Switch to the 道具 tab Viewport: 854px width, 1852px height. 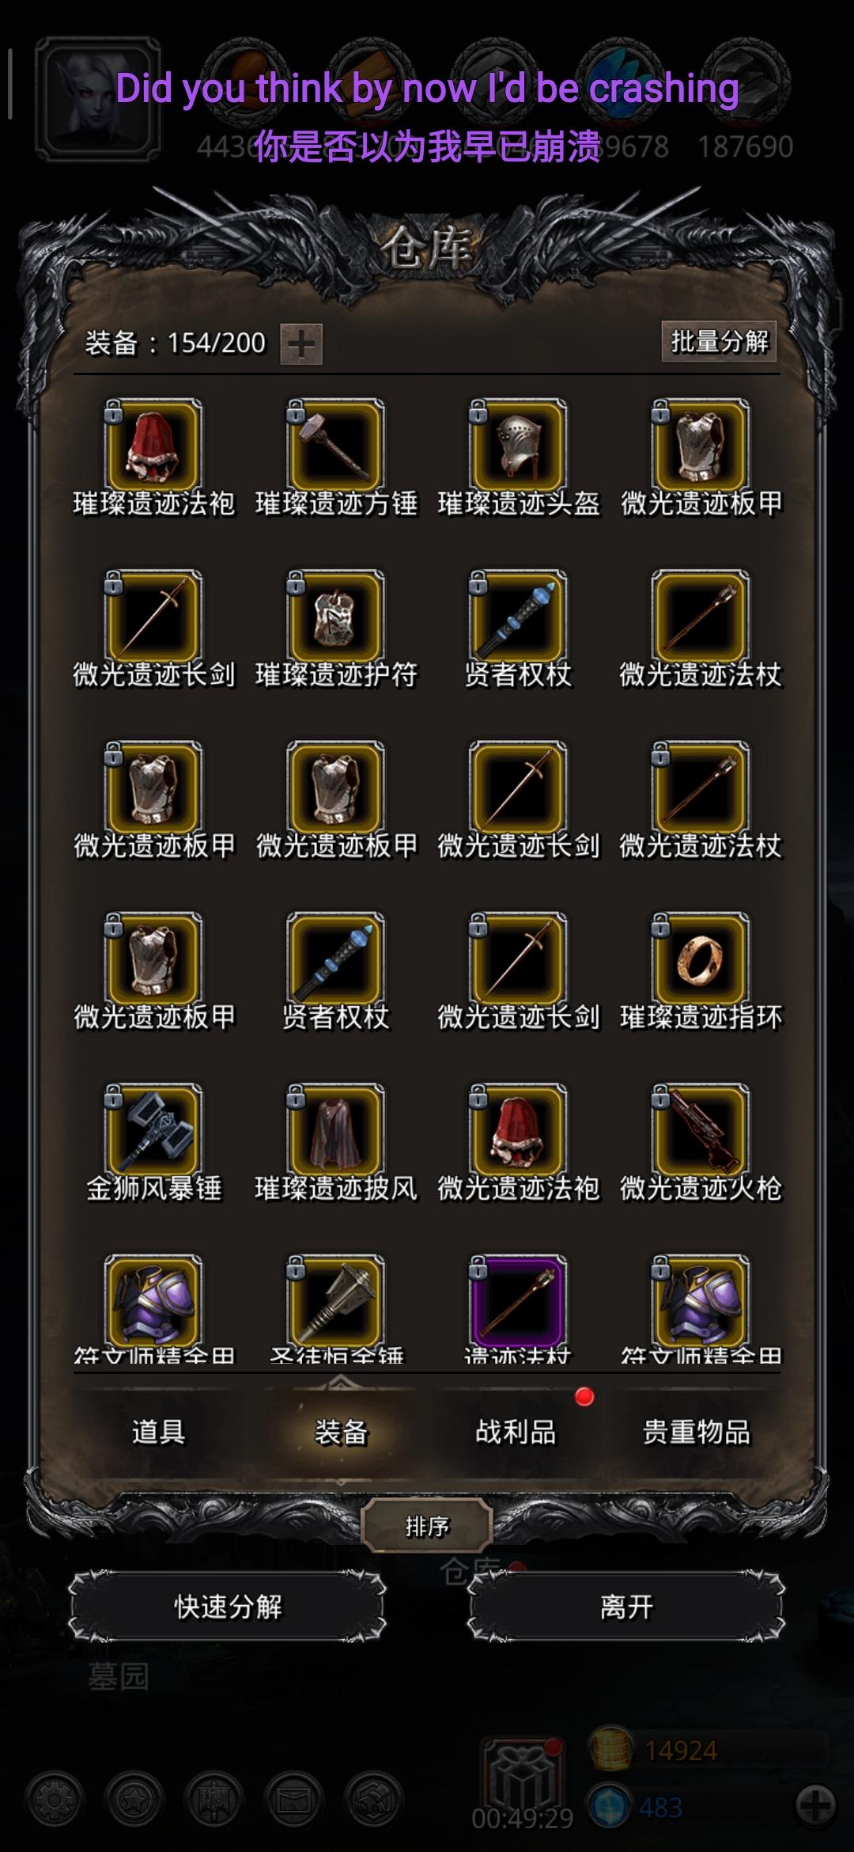pos(158,1432)
